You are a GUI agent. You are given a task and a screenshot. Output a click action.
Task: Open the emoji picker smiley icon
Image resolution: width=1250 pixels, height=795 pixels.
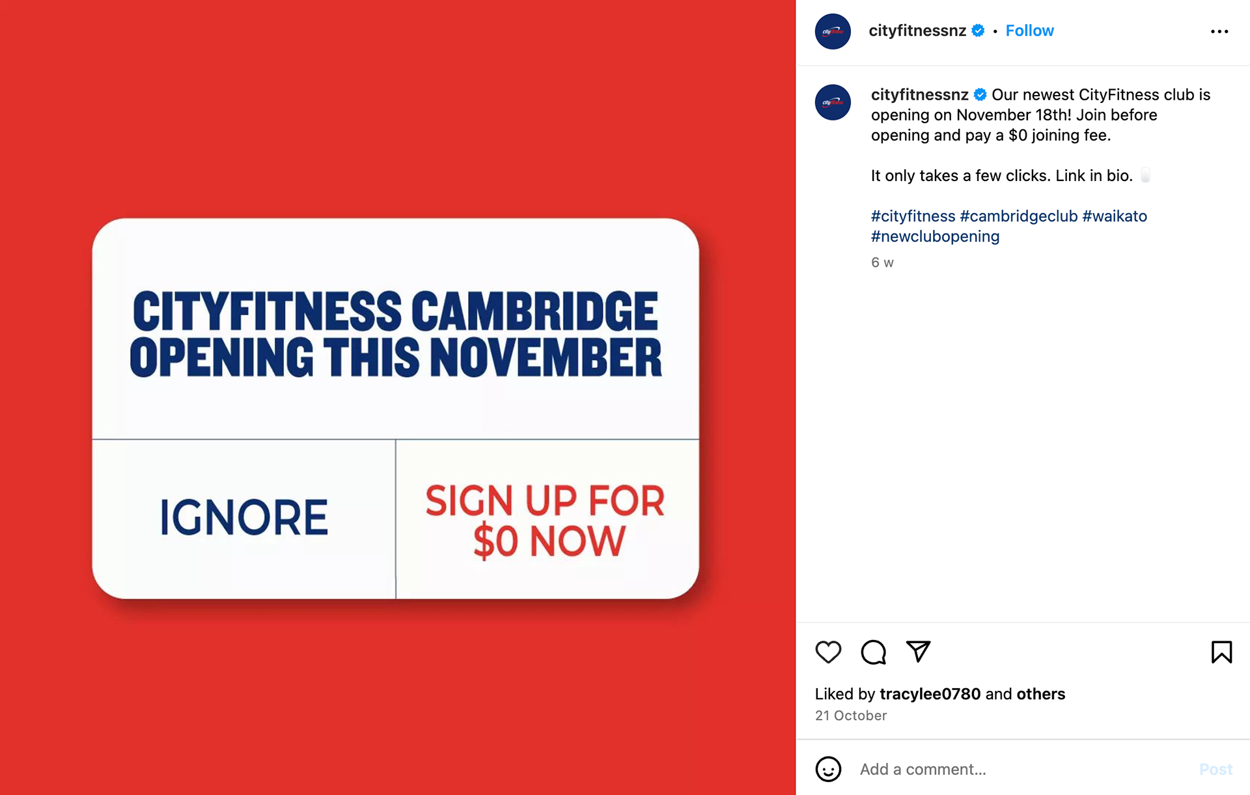pos(828,769)
